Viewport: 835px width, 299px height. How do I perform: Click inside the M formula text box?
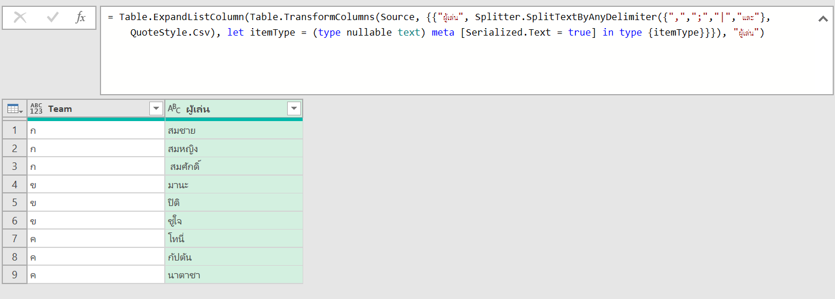(x=466, y=51)
